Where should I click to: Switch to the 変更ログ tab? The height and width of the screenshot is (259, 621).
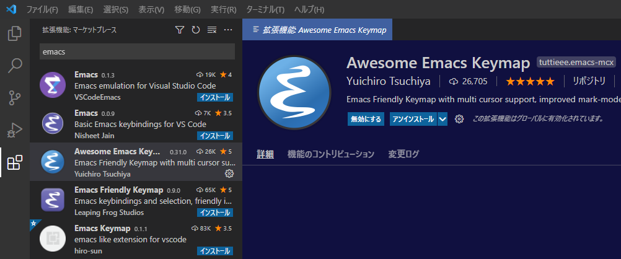tap(403, 154)
